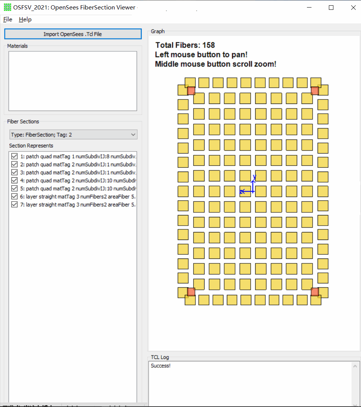Click the Success message in TCL Log

click(x=161, y=365)
